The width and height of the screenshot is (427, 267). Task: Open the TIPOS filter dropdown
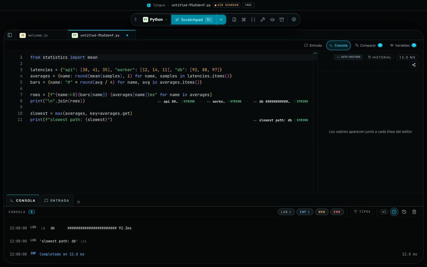[362, 212]
